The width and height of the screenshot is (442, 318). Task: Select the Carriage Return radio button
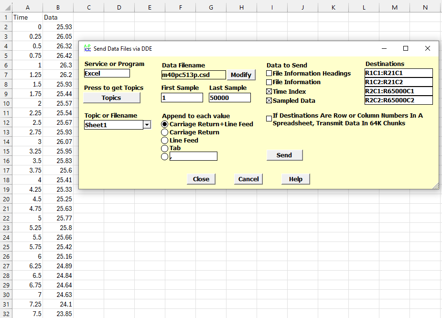coord(164,133)
